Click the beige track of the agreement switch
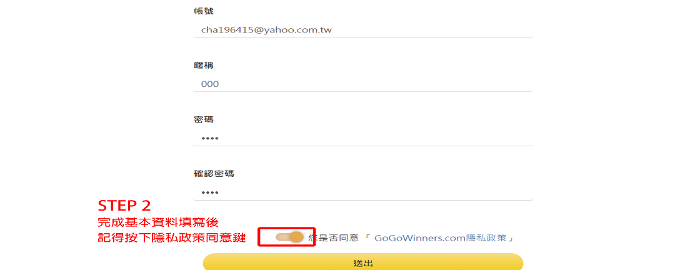This screenshot has width=690, height=270. click(x=283, y=237)
